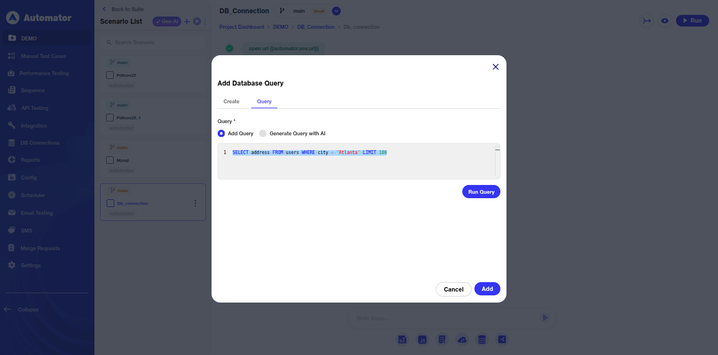Open DB Connections in the sidebar
Viewport: 718px width, 355px height.
(x=40, y=143)
